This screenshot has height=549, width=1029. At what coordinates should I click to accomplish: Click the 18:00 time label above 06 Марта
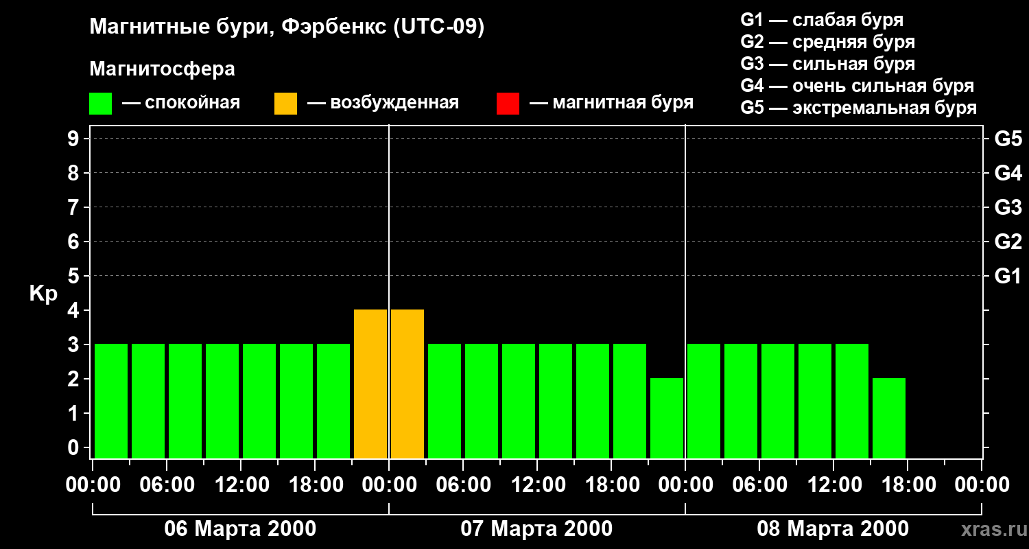315,485
